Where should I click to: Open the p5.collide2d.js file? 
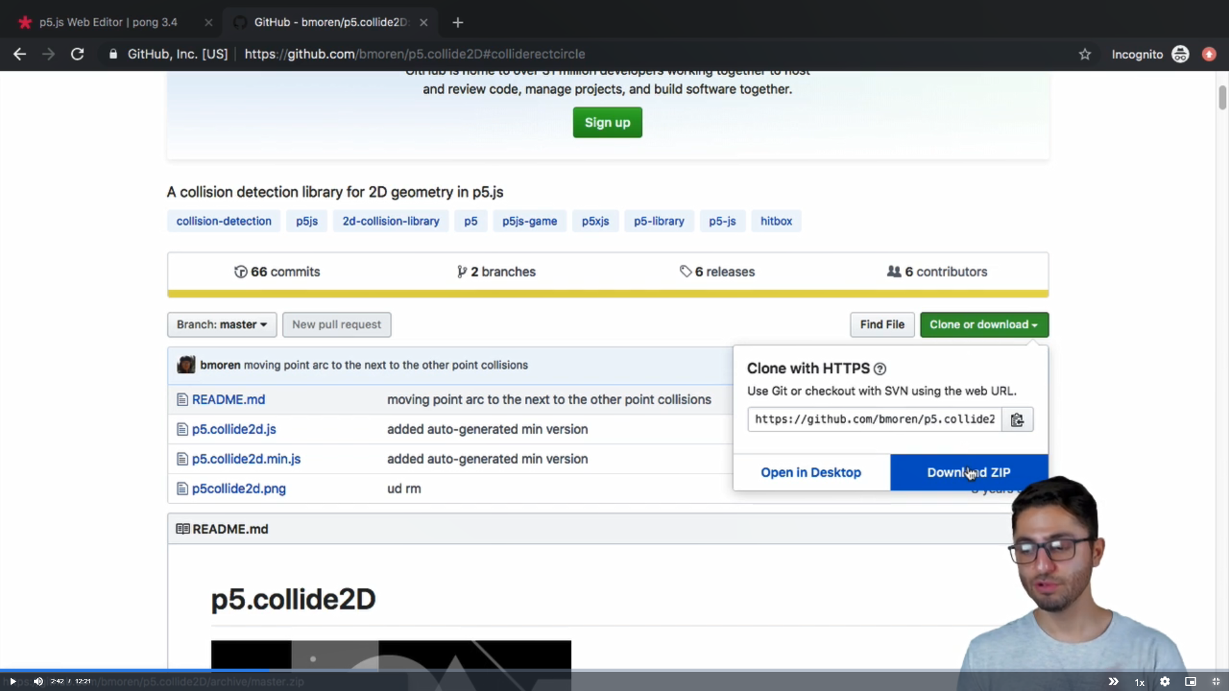234,429
